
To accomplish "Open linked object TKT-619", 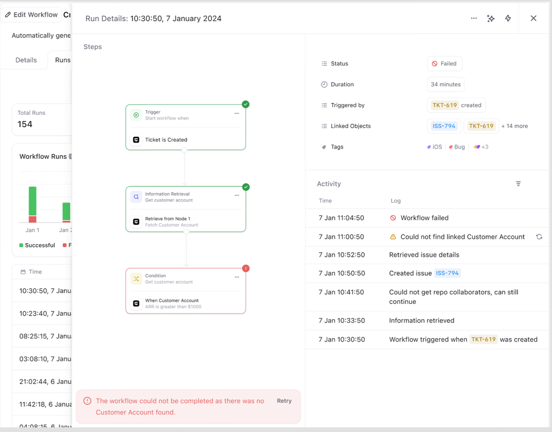I will (481, 126).
